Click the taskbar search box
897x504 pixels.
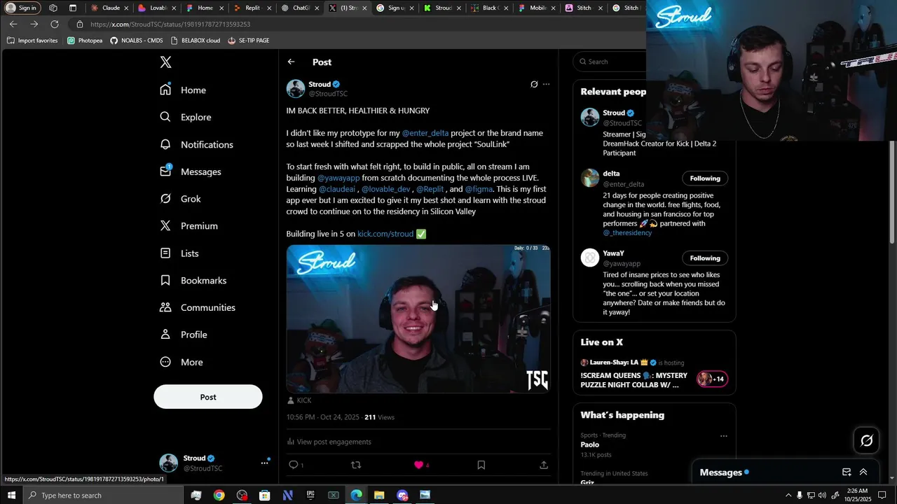click(104, 495)
